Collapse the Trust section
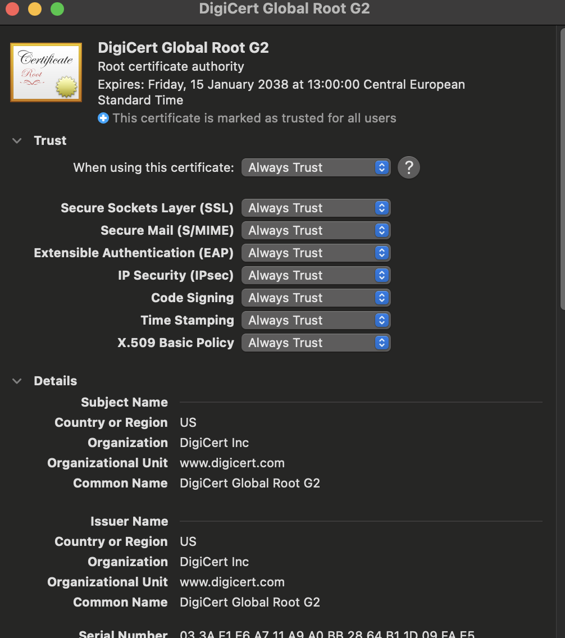Screen dimensions: 565x638 (17, 141)
